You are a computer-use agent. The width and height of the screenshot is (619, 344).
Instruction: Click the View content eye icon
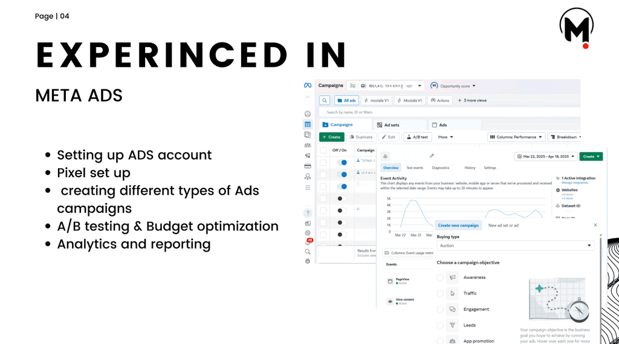390,301
